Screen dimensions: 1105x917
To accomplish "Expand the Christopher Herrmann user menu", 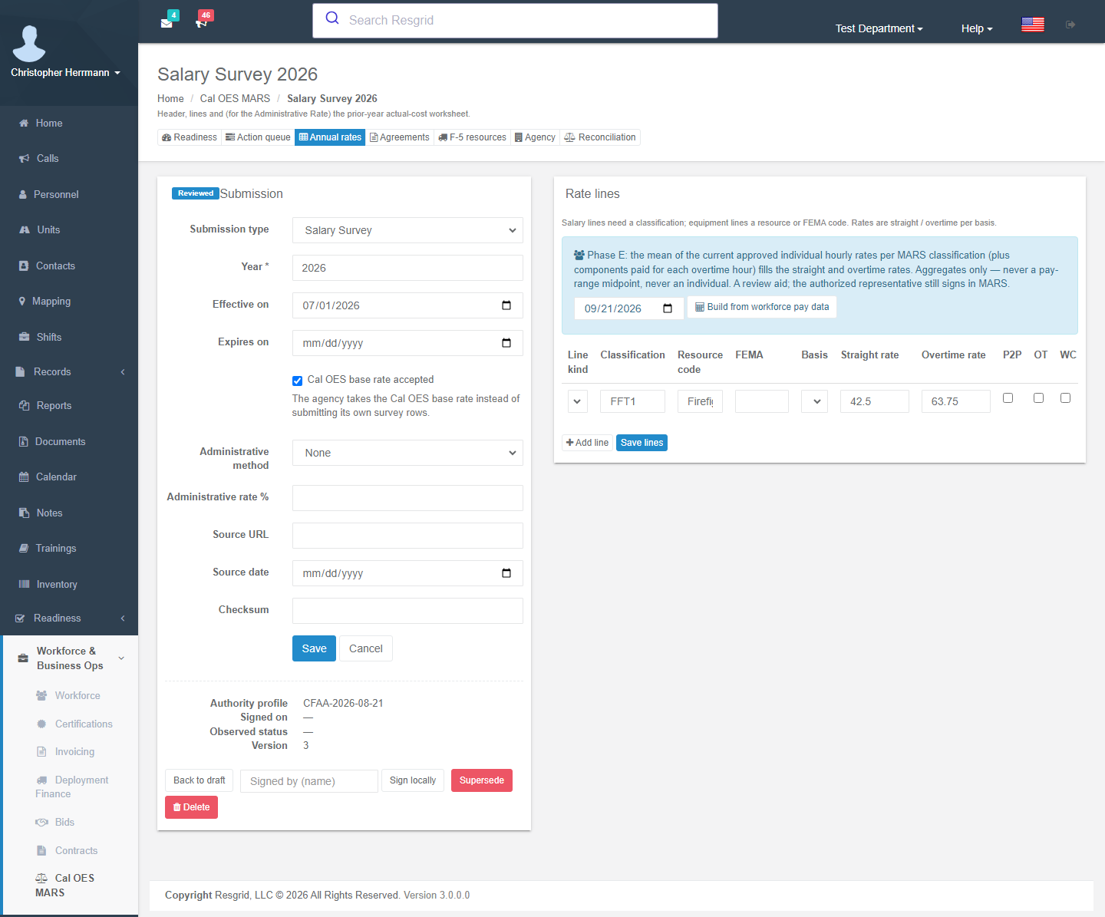I will click(x=65, y=73).
